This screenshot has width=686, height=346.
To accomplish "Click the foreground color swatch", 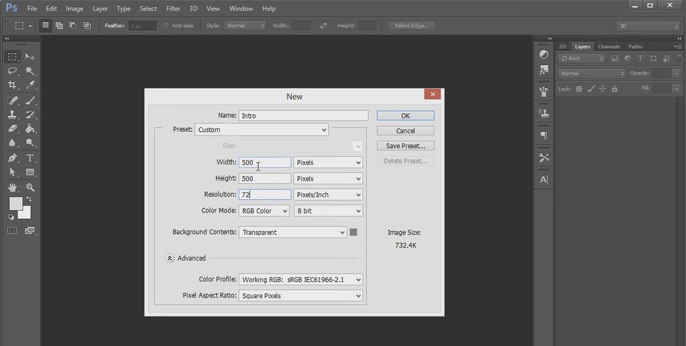I will coord(15,203).
